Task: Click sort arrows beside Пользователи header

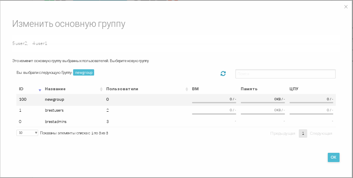Action: (187, 89)
